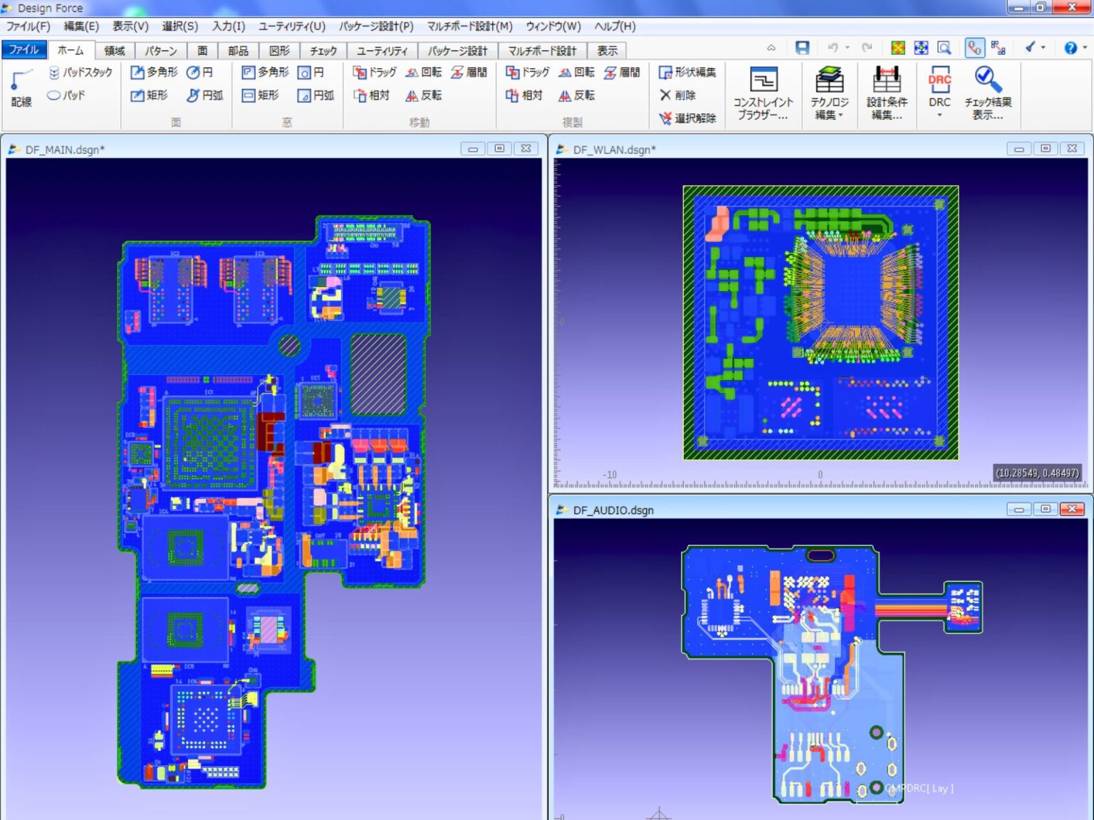This screenshot has height=820, width=1094.
Task: Select the パッドスタック tool
Action: 80,72
